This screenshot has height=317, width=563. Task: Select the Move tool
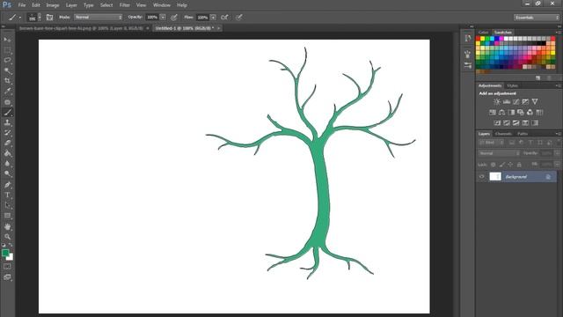(x=7, y=40)
